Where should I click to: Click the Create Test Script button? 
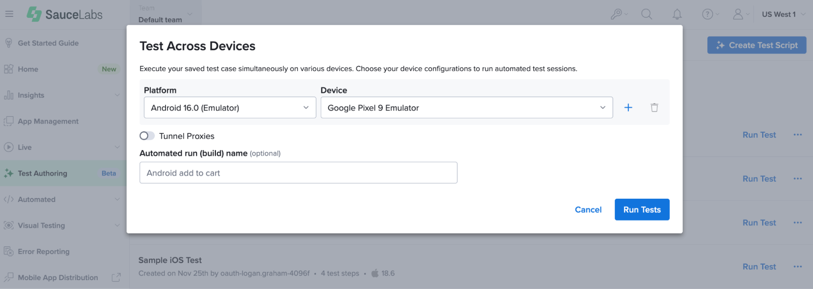tap(756, 45)
